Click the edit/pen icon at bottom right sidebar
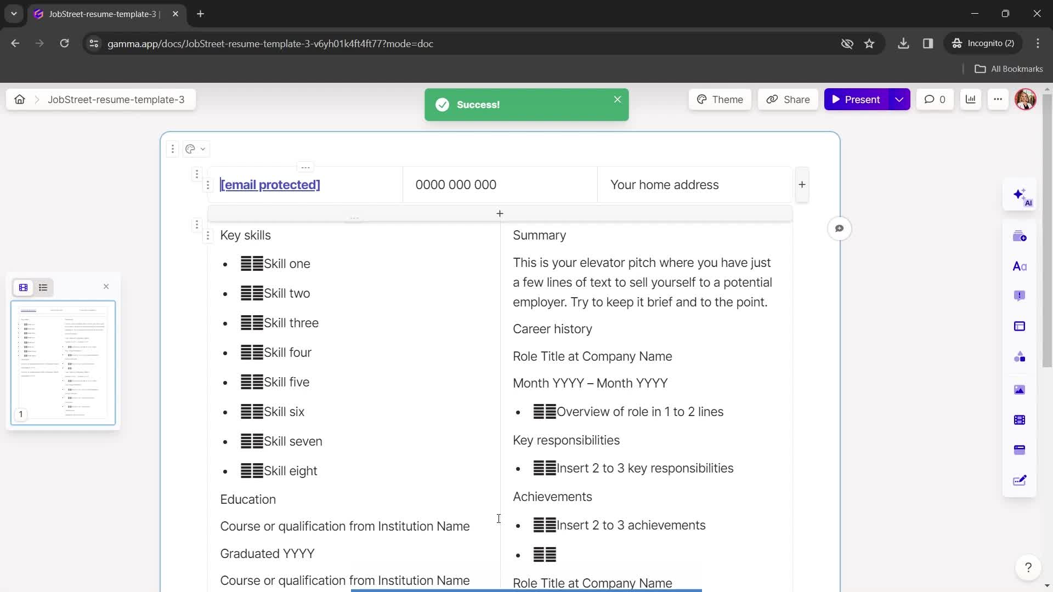Viewport: 1053px width, 592px height. pos(1022,479)
